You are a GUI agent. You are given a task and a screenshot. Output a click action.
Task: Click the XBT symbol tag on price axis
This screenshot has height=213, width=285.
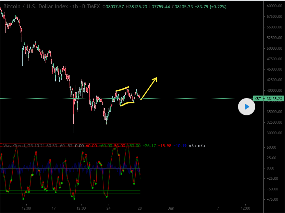tap(258, 99)
